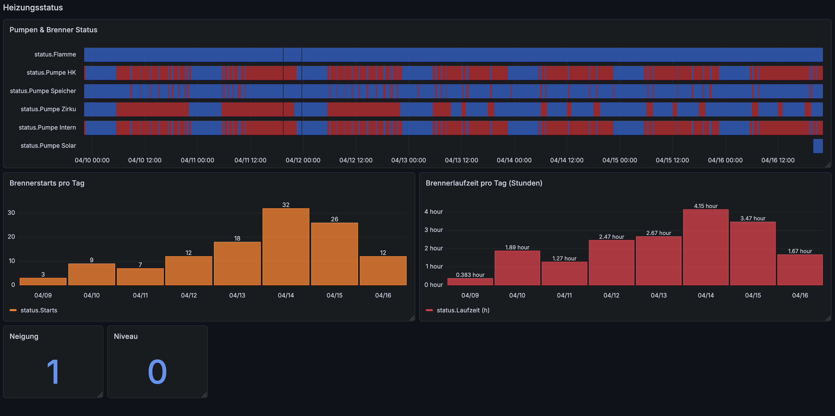Click the Brennerlaufzeit pro Tag (Stunden) panel title

click(x=484, y=183)
